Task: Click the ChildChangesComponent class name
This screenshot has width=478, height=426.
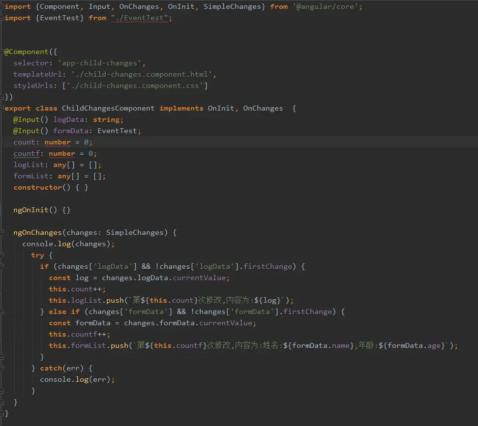Action: 108,109
